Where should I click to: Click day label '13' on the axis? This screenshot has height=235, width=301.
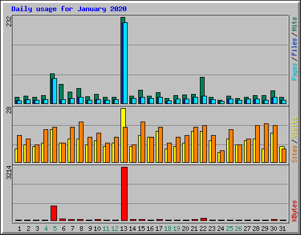tap(123, 229)
